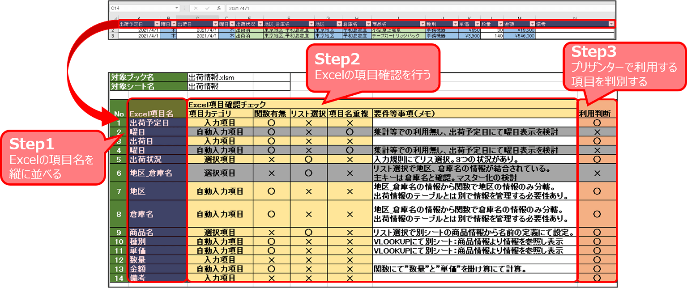The width and height of the screenshot is (687, 288).
Task: Click the No 12 number cell
Action: [119, 260]
